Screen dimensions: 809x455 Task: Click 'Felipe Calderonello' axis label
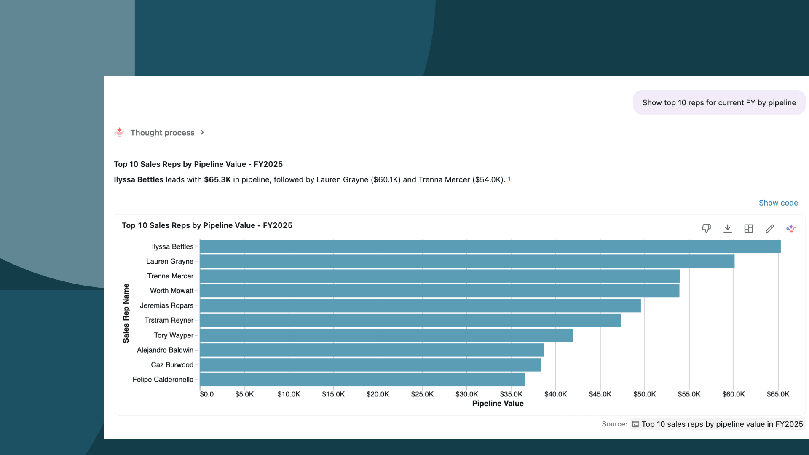(163, 380)
